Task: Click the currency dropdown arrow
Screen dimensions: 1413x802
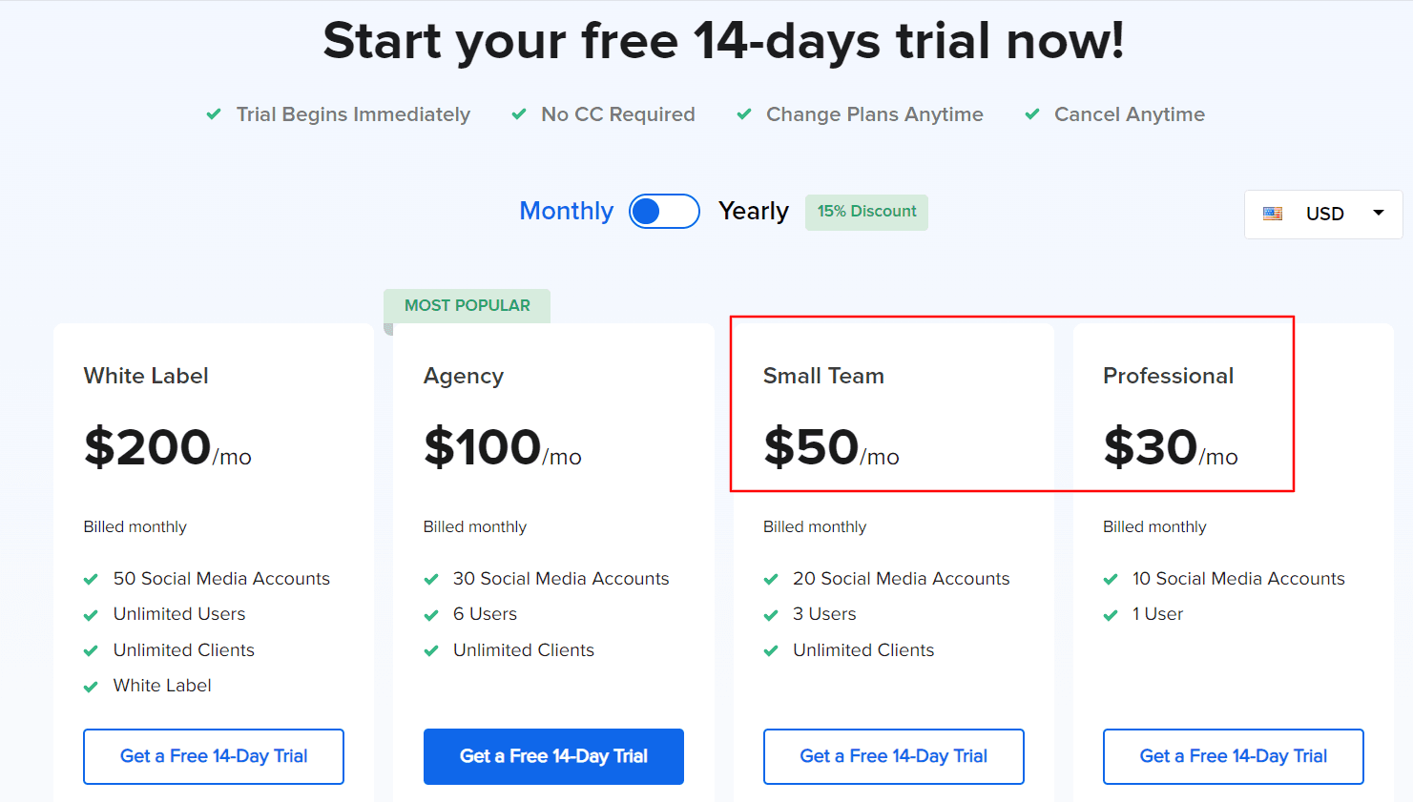Action: pos(1379,213)
